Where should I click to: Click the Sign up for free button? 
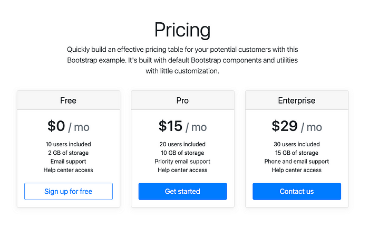pyautogui.click(x=68, y=191)
